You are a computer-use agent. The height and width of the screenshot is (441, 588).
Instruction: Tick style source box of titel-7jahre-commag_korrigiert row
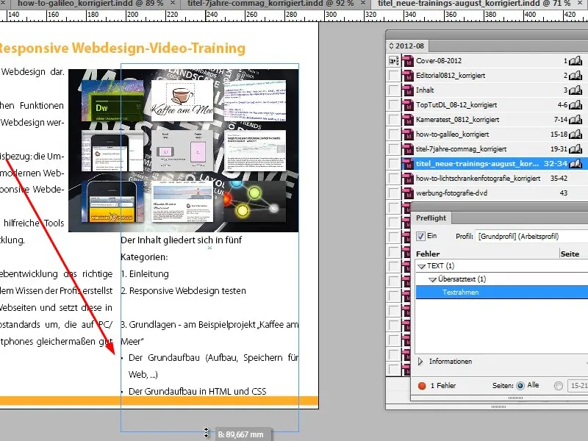[x=394, y=149]
